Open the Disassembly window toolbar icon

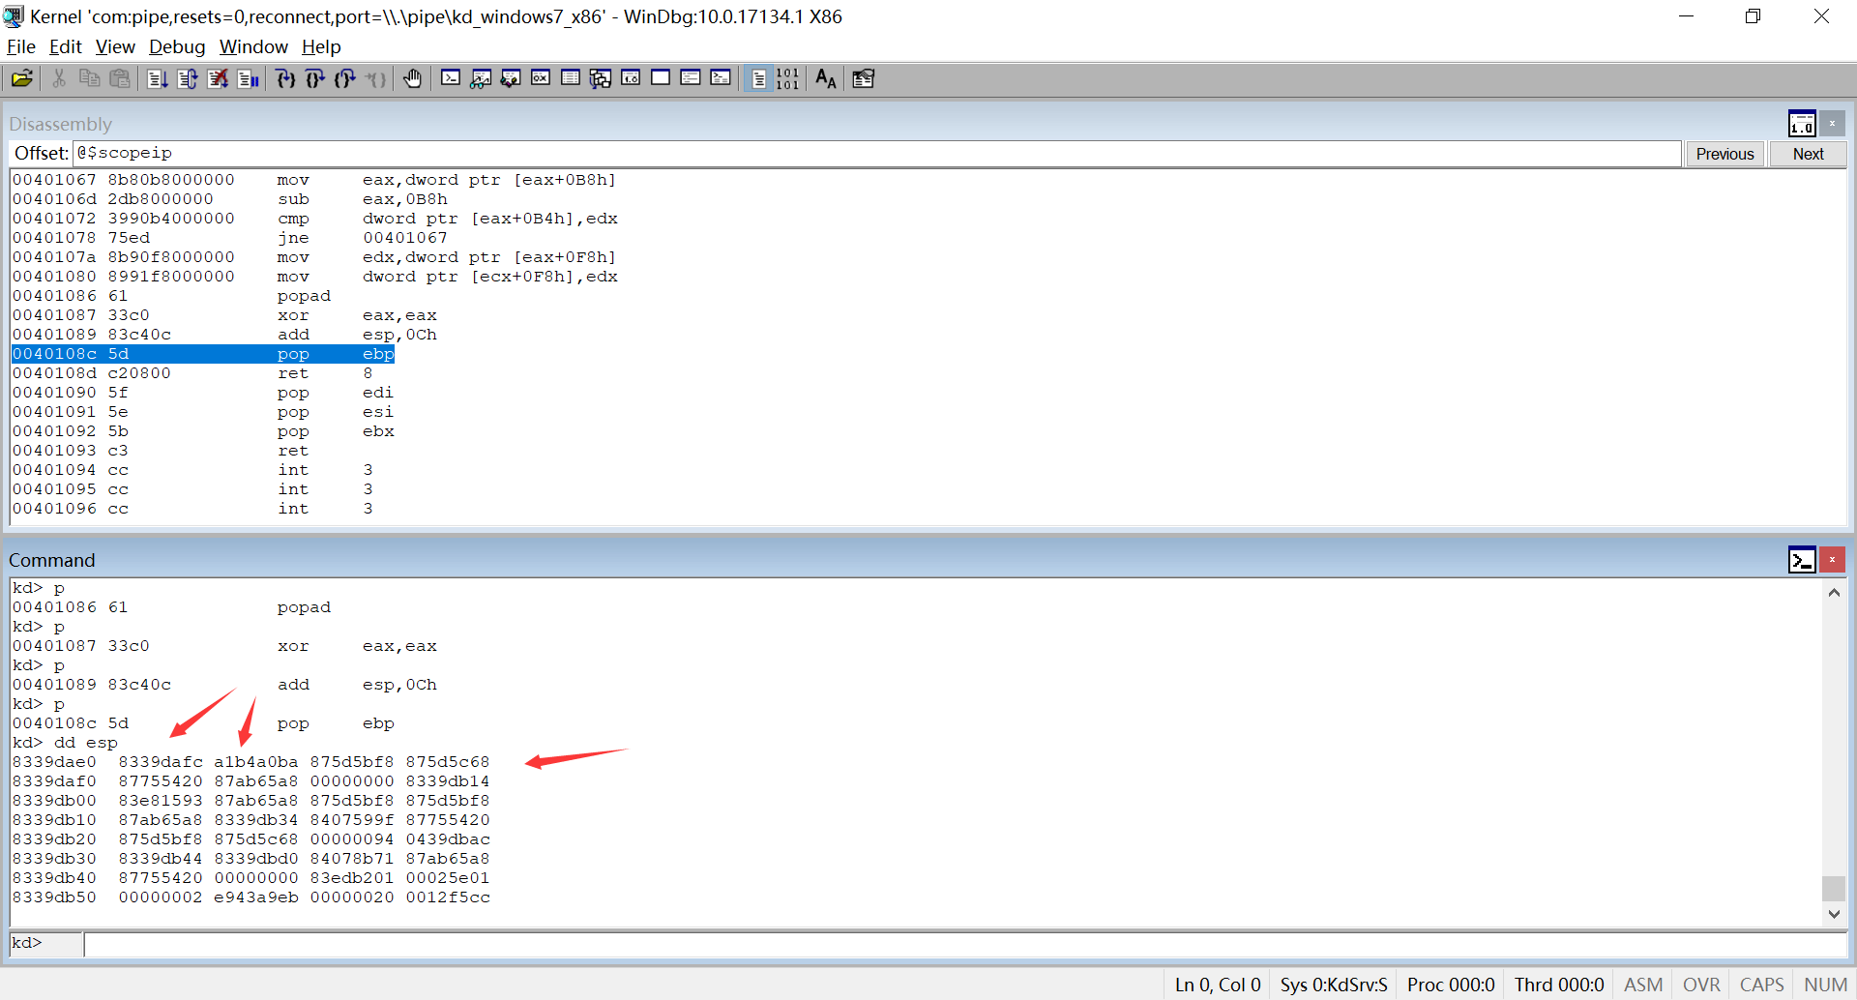(x=631, y=78)
